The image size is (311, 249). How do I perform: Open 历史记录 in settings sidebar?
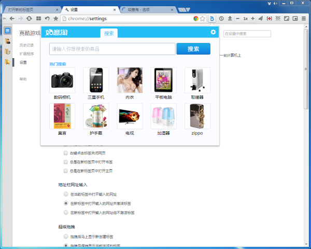tap(26, 45)
